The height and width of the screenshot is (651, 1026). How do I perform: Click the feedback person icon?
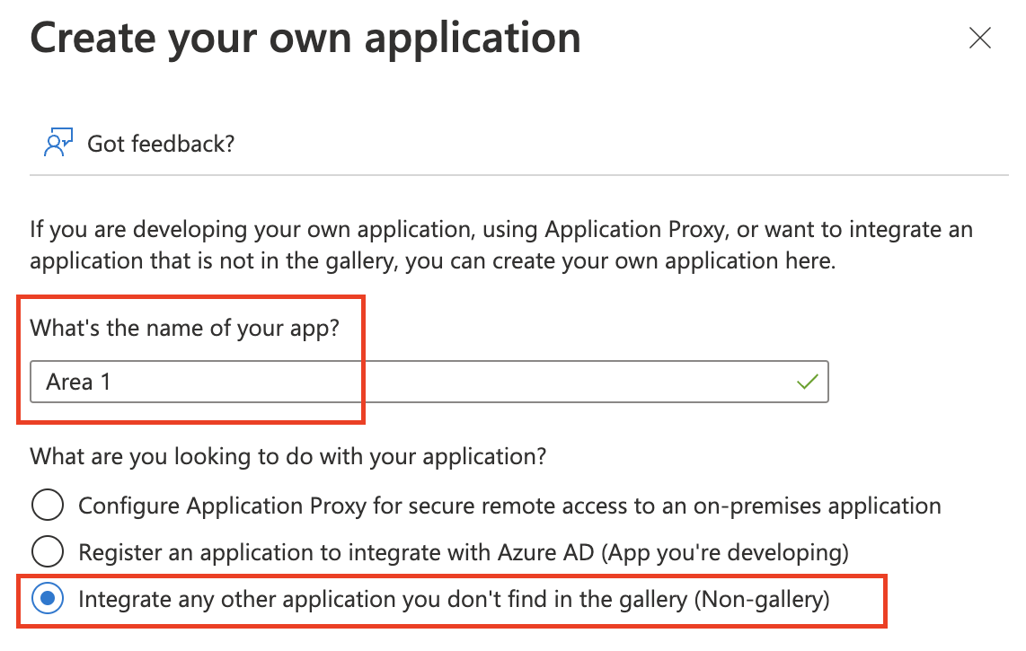pos(56,141)
